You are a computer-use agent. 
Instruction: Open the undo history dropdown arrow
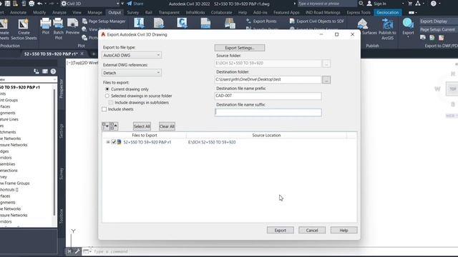coord(45,4)
